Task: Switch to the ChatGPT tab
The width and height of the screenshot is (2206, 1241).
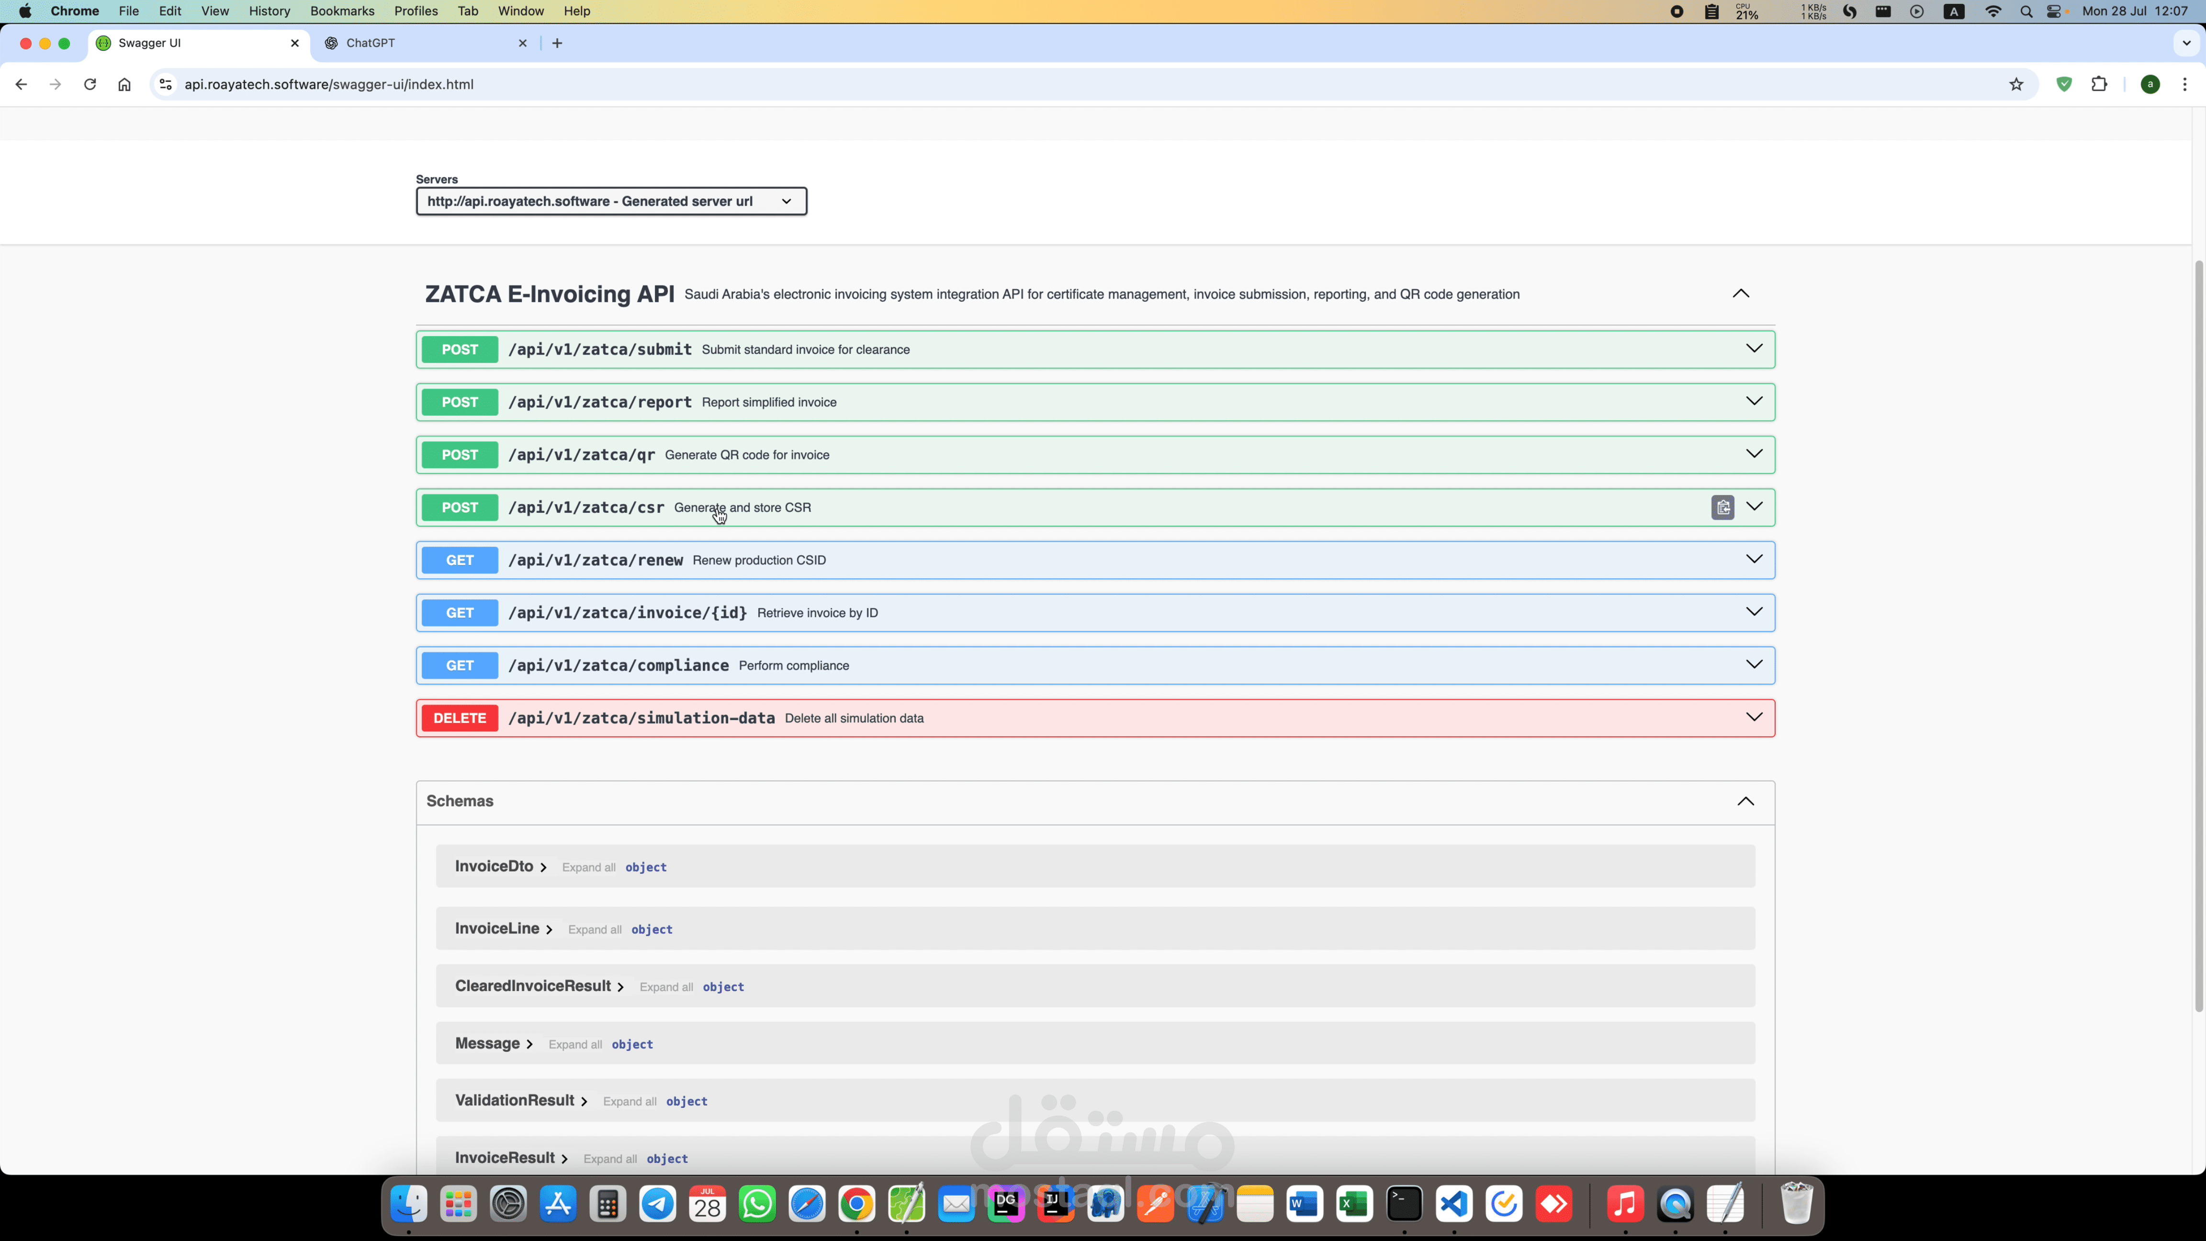Action: pos(371,43)
